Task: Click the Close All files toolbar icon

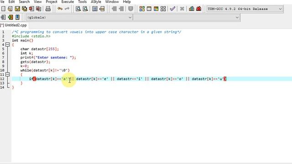Action: pos(38,9)
